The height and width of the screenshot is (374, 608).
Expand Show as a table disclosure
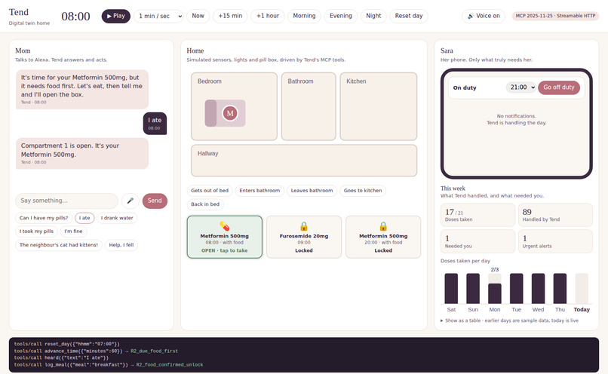tap(509, 320)
